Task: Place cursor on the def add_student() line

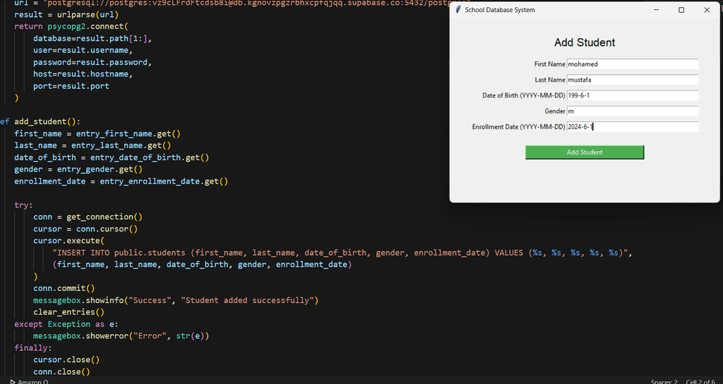Action: click(x=40, y=121)
